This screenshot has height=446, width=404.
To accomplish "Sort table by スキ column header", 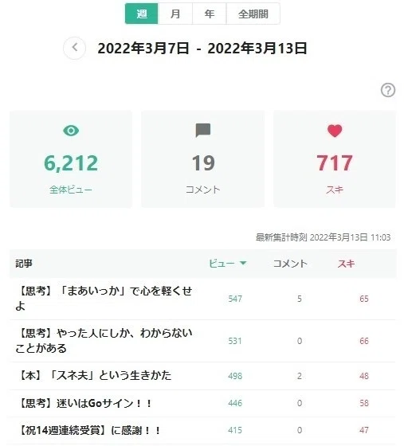I will pyautogui.click(x=346, y=264).
